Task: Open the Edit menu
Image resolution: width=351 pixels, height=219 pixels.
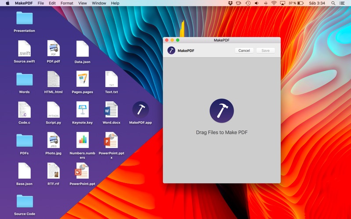Action: point(52,3)
